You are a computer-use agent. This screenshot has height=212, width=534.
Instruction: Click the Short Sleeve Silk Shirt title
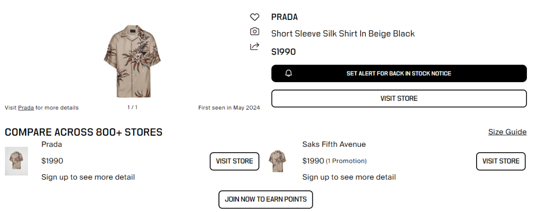pos(343,34)
